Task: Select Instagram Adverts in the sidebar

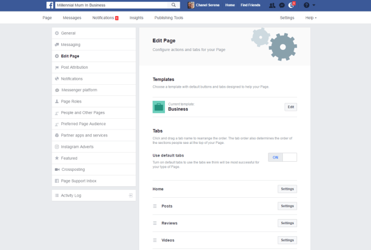Action: (94, 147)
